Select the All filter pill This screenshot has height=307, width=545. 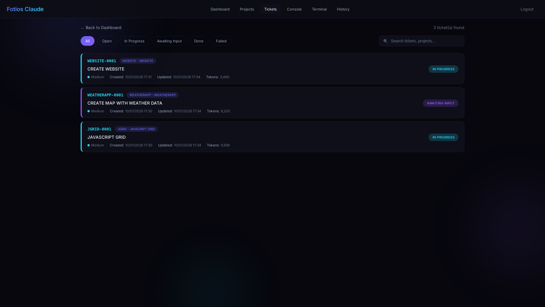click(x=87, y=41)
